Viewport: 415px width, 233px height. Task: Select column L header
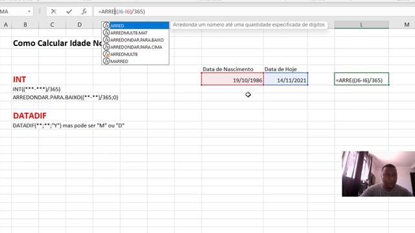(x=362, y=25)
